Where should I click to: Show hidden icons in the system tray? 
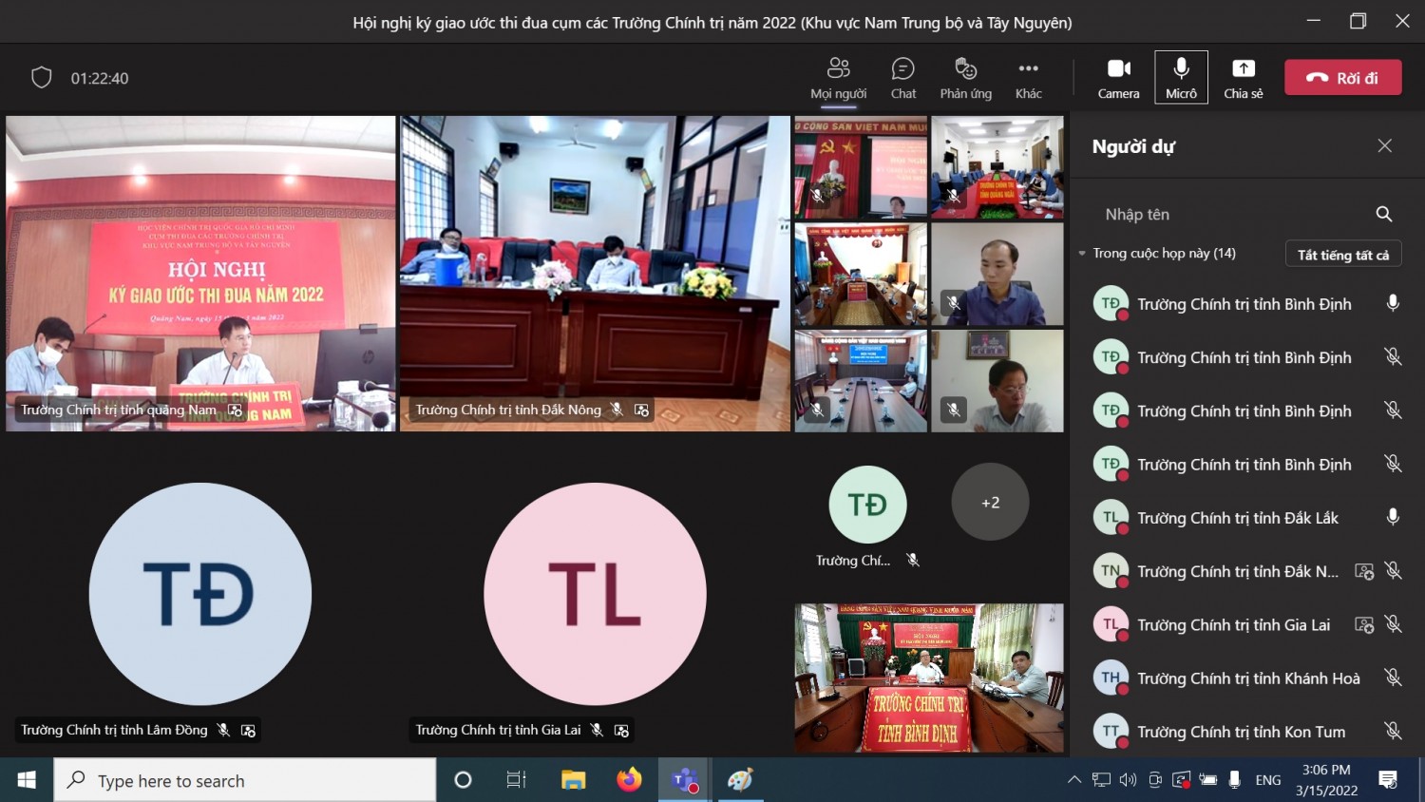click(x=1074, y=779)
